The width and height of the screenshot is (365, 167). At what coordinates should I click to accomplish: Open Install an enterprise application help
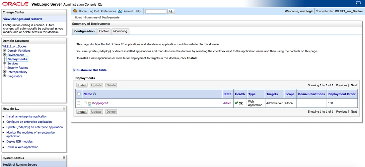[27, 116]
